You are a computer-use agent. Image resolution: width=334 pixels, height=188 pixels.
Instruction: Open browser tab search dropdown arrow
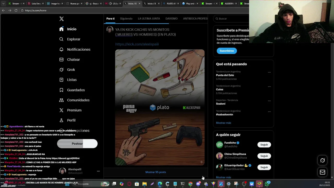coord(3,4)
